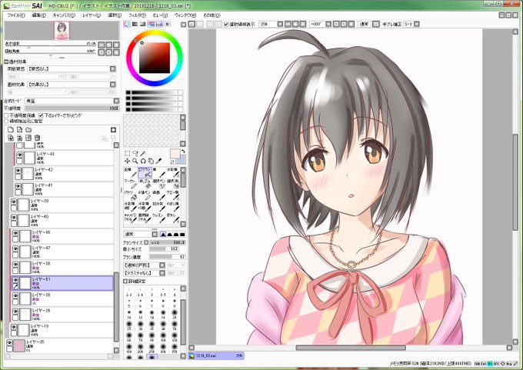Hide layer レイヤー47 via eye icon

[x=15, y=249]
